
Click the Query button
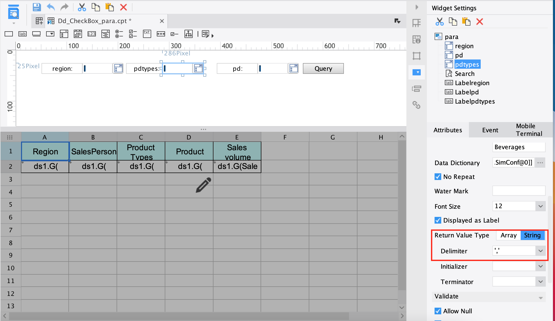click(323, 68)
